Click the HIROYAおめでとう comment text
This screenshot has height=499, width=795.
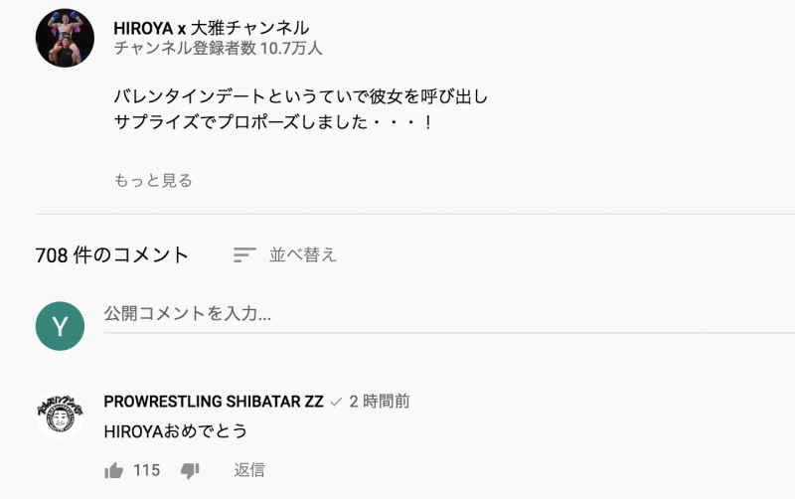[175, 431]
